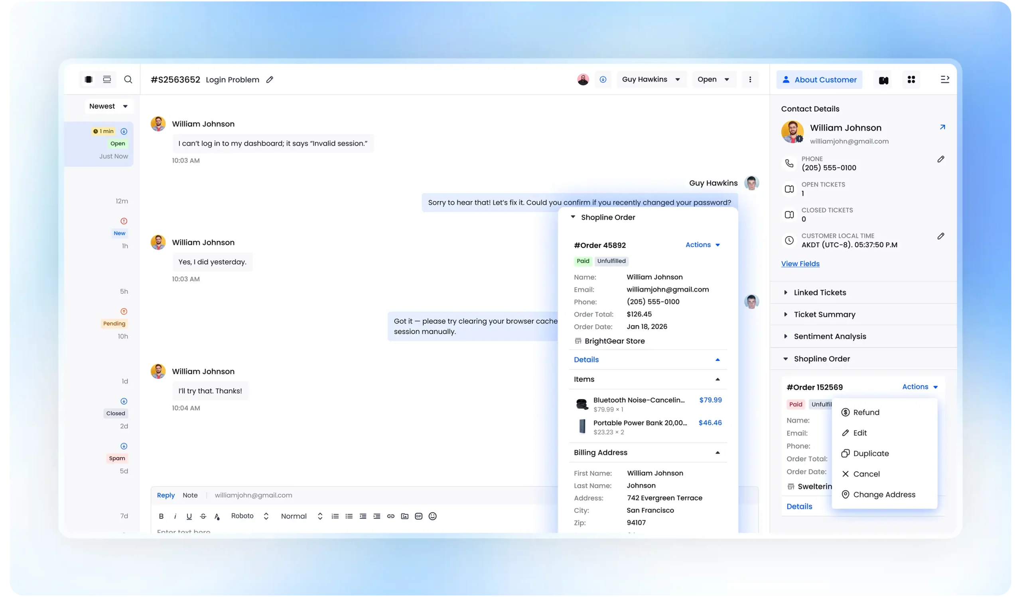Insert an emoji into the reply

tap(432, 516)
